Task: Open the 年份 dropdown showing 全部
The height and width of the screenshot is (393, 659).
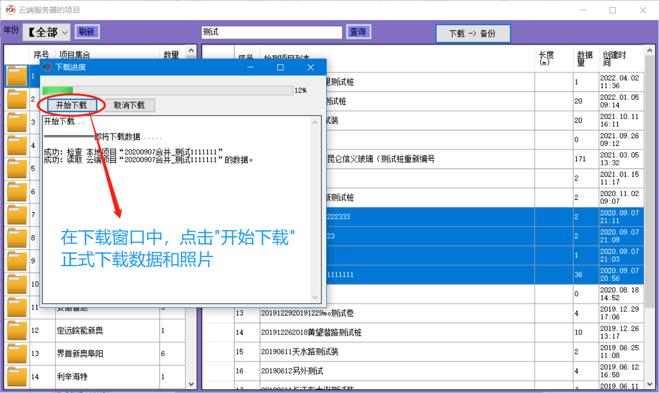Action: [46, 32]
